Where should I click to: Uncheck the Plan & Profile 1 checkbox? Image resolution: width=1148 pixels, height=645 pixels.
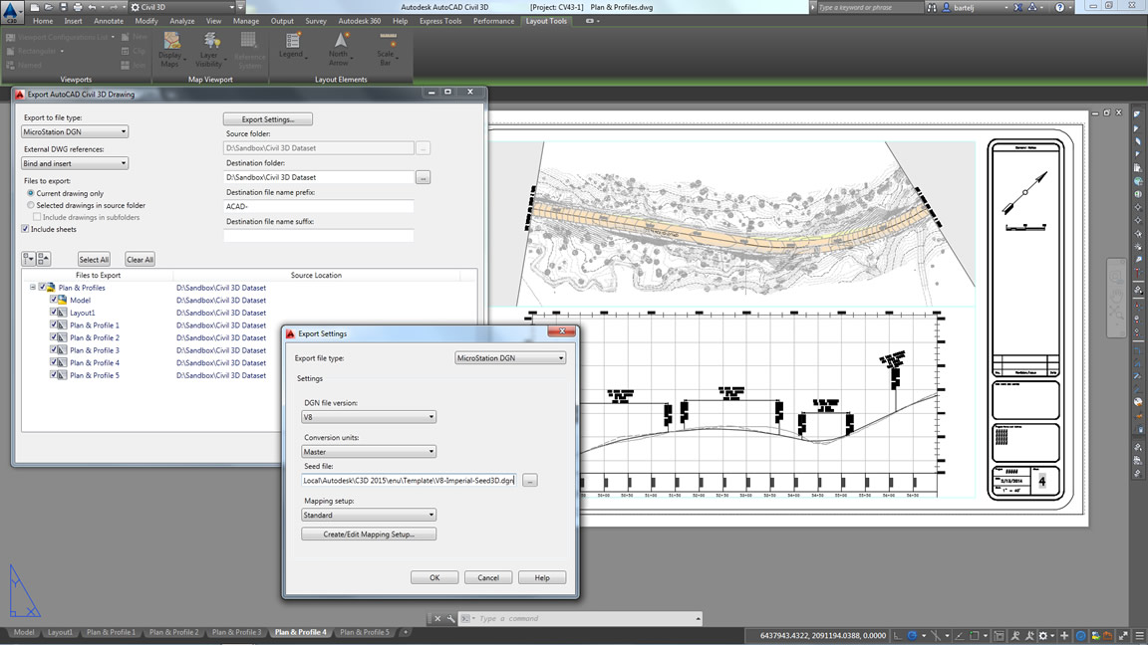[54, 324]
